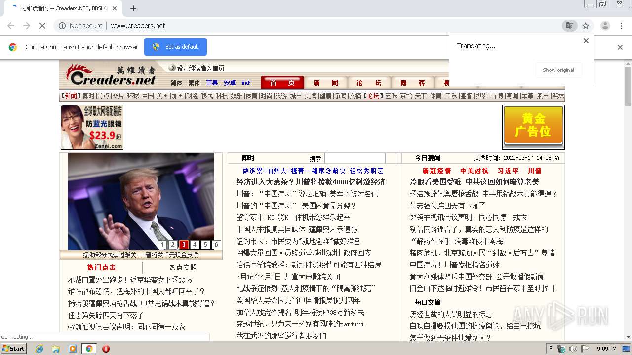Screen dimensions: 632x355
Task: Click the 财经 category in top nav row
Action: click(x=192, y=96)
